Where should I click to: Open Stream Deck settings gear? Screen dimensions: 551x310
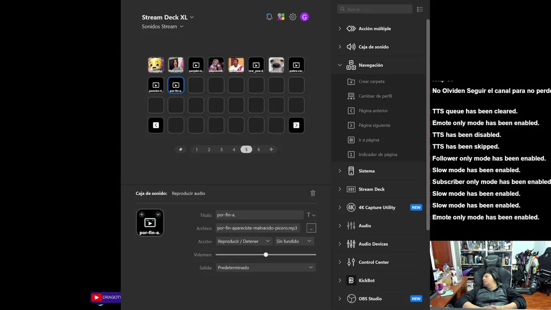293,17
